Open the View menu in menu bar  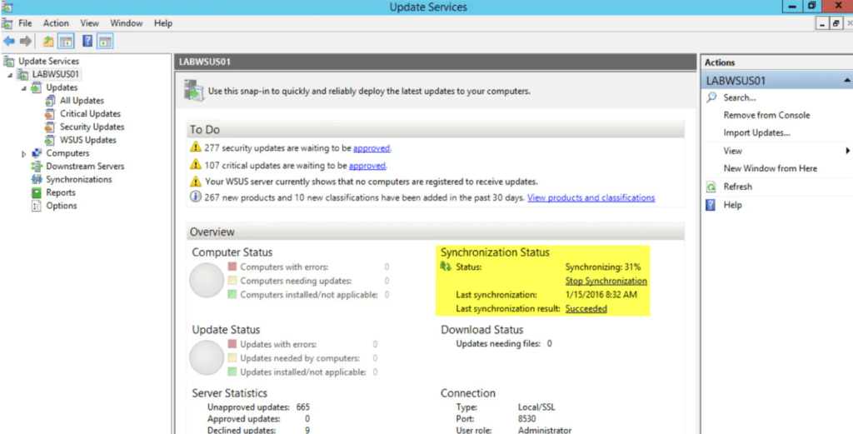point(89,22)
